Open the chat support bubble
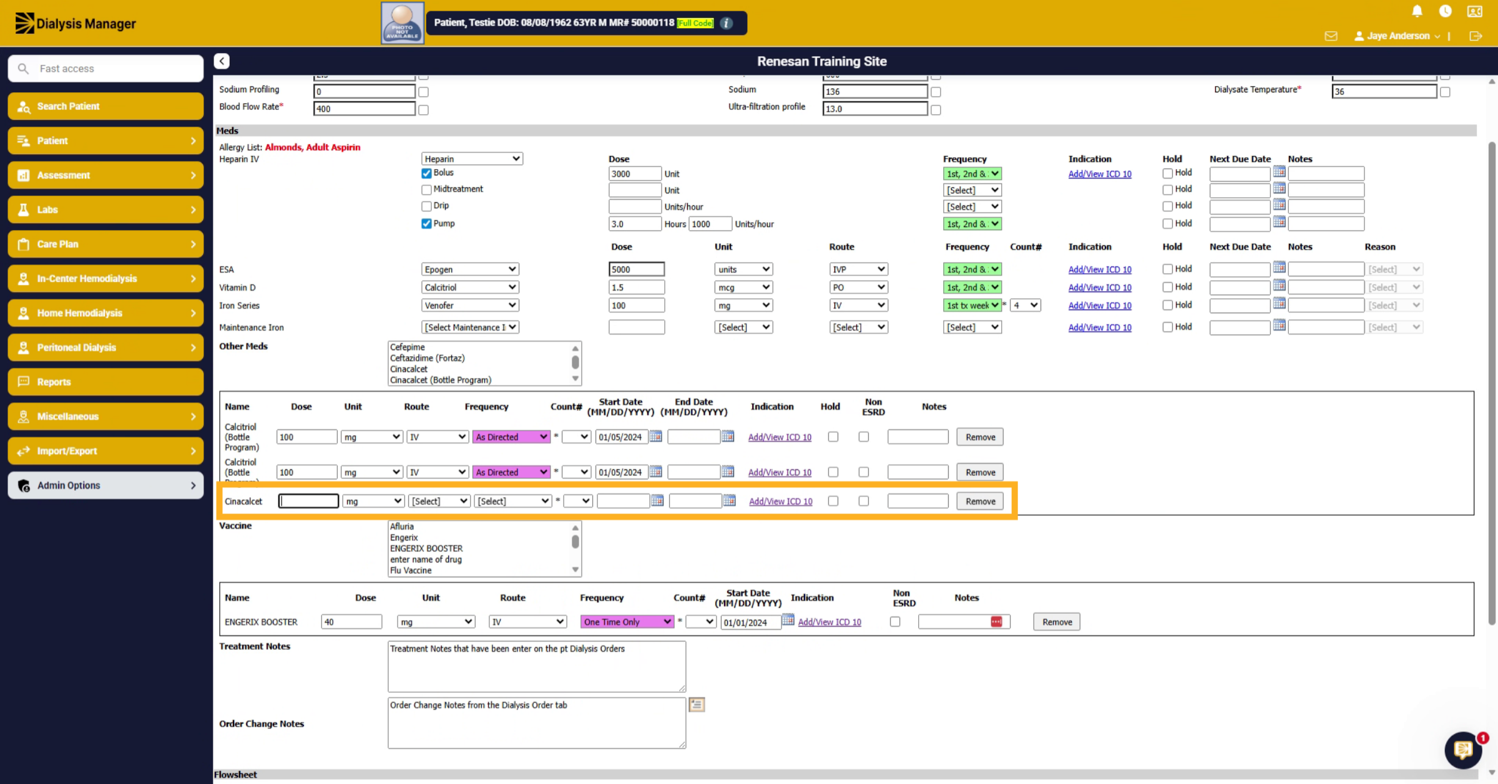 1463,750
